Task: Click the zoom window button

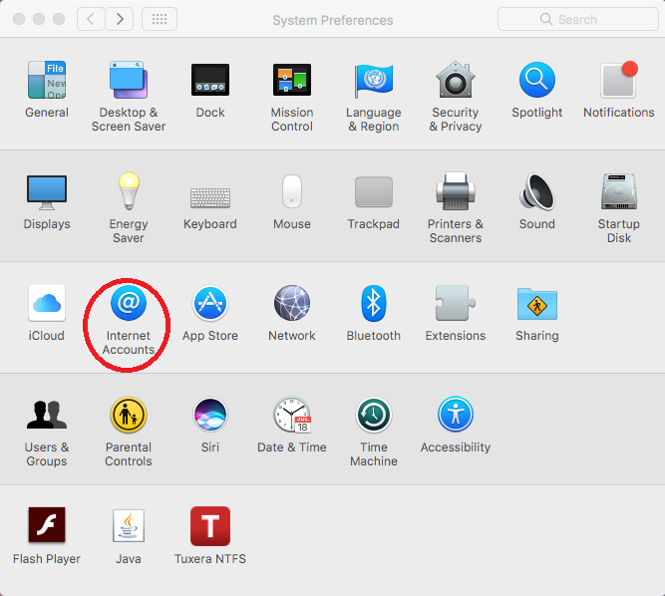Action: [x=59, y=19]
